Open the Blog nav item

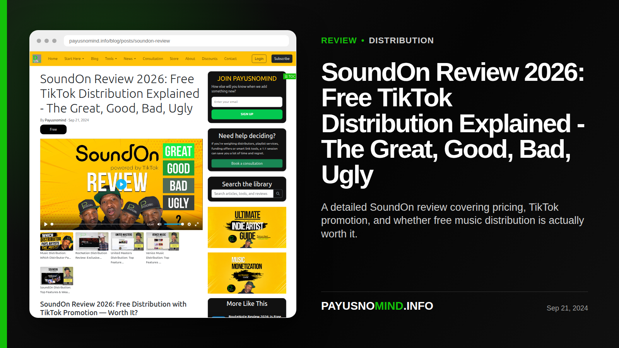(x=94, y=59)
